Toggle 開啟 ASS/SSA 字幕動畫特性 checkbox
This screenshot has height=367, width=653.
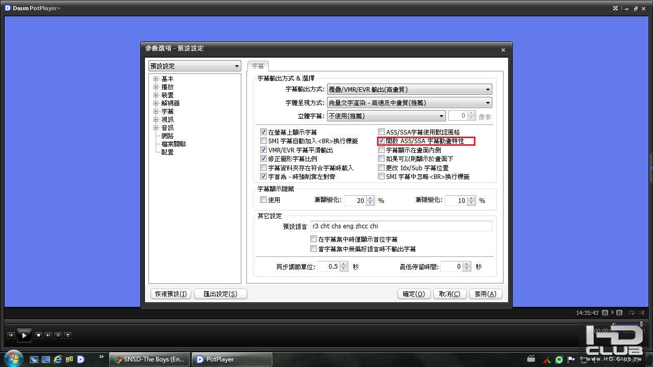[381, 141]
